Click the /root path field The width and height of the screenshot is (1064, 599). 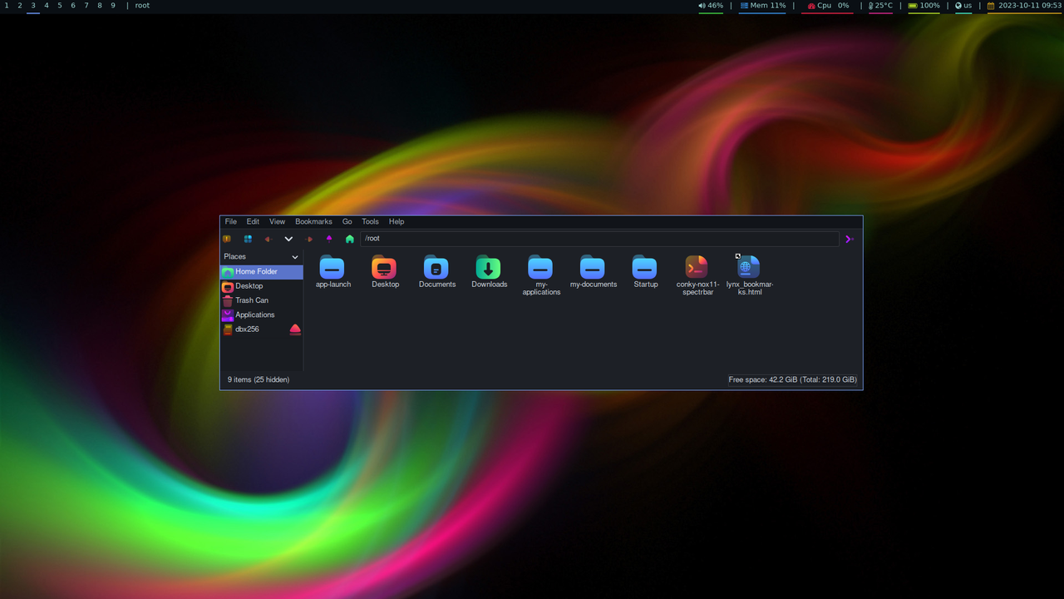pyautogui.click(x=599, y=239)
